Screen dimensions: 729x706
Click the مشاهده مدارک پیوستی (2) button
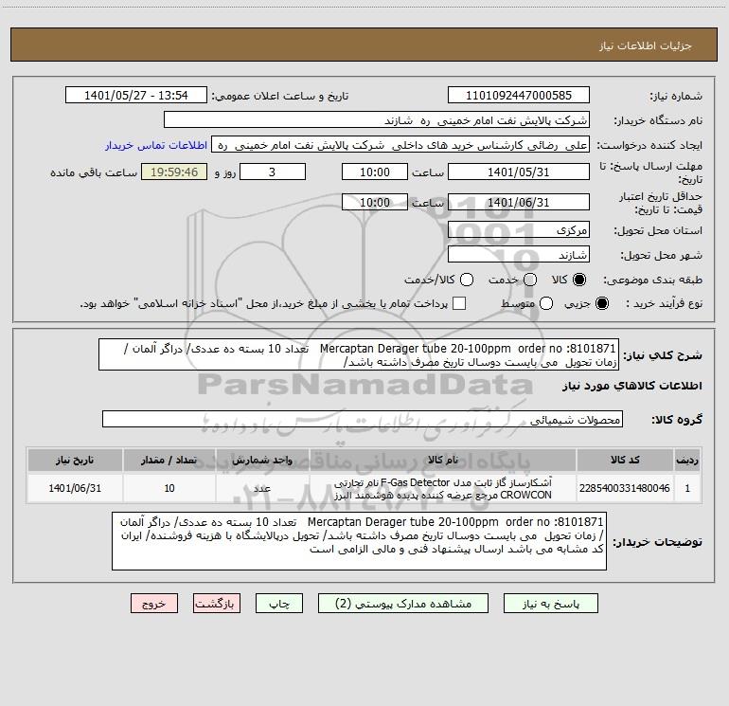pos(403,603)
